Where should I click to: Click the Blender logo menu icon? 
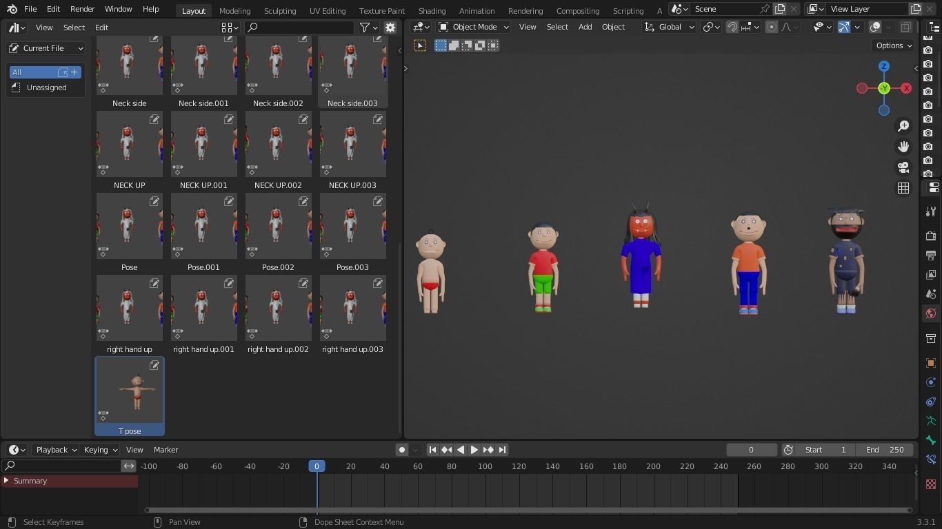(x=12, y=10)
